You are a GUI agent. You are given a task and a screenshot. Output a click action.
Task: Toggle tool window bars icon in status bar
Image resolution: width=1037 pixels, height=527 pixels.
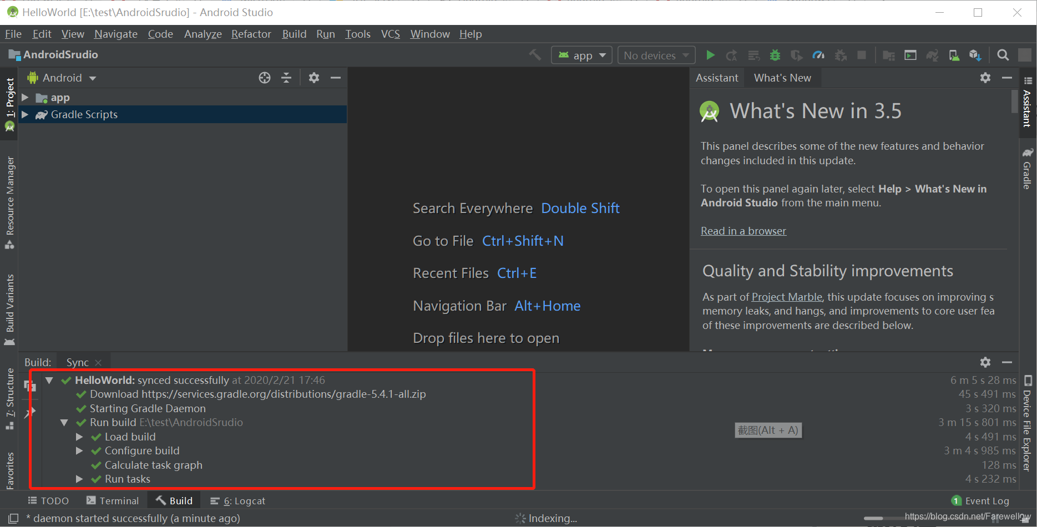point(13,519)
